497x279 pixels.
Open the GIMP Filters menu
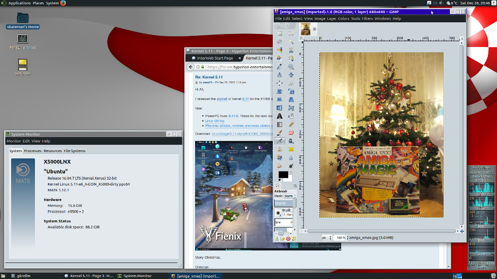coord(367,19)
